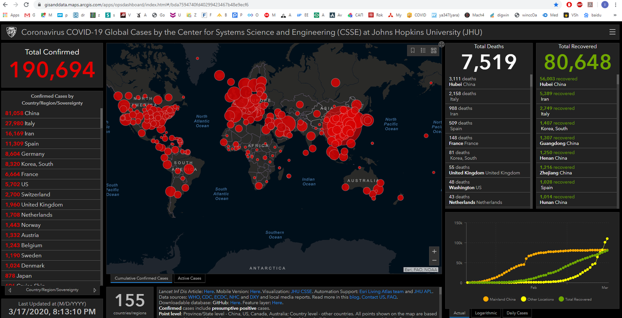Open the Rok bookmark
Screen dimensions: 622x318
(x=376, y=15)
